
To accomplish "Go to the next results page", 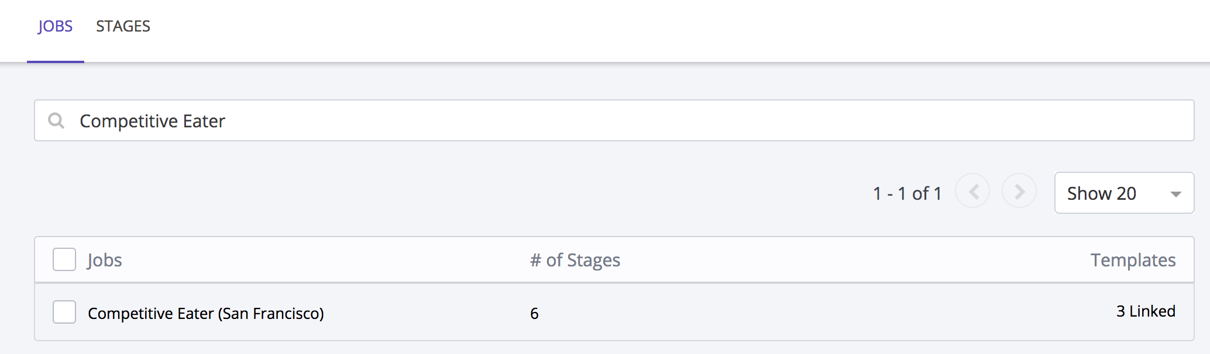I will [1019, 192].
